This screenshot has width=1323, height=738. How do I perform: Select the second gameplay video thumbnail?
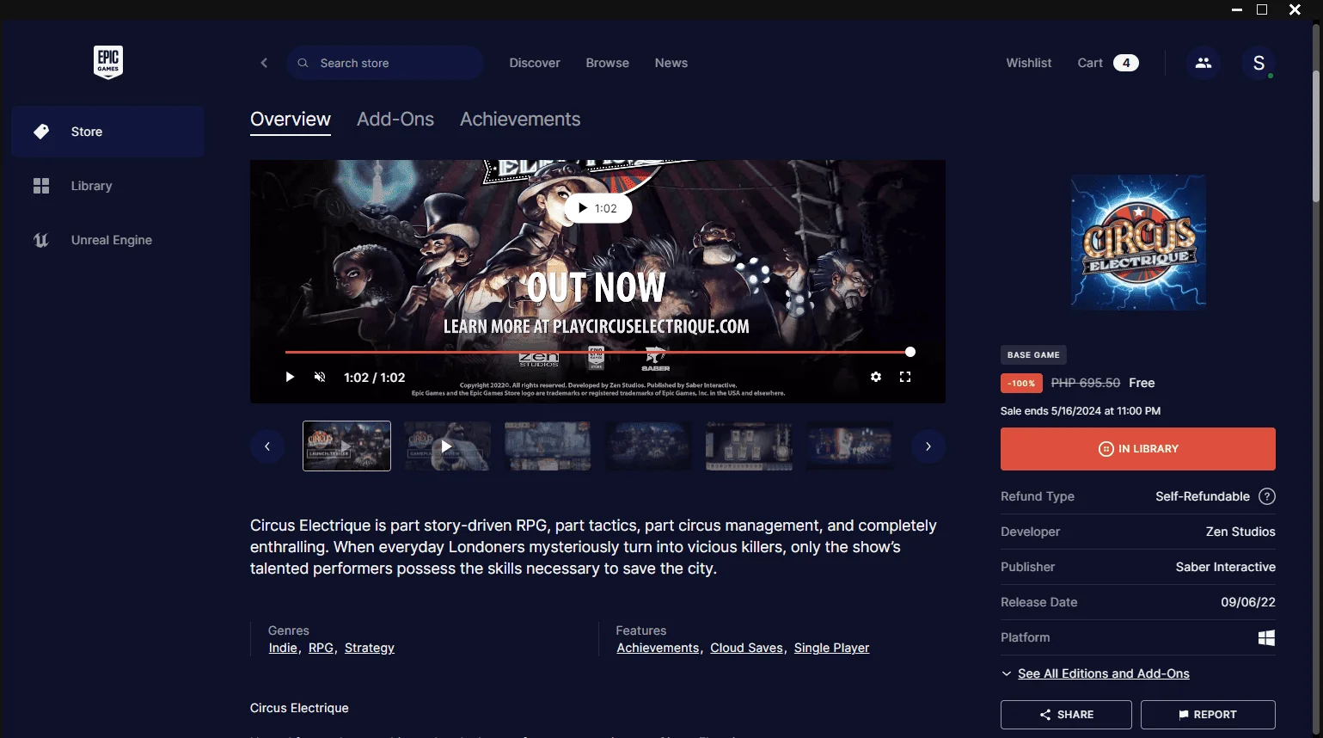pos(447,446)
